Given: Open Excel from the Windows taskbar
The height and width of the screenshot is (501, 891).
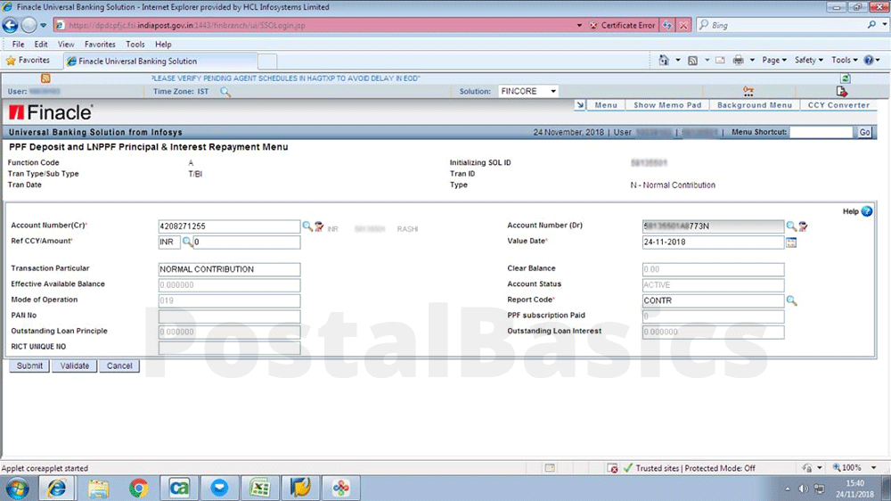Looking at the screenshot, I should 259,488.
